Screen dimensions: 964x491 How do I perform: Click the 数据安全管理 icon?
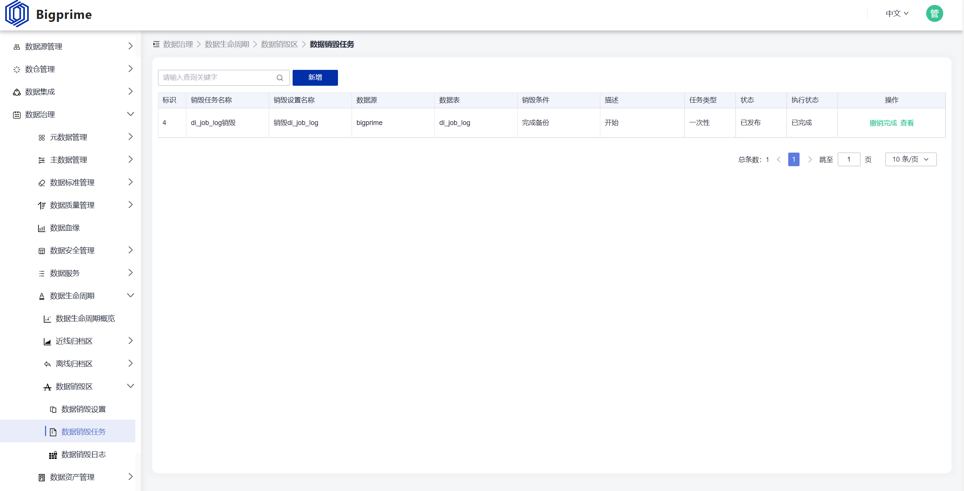click(x=42, y=251)
